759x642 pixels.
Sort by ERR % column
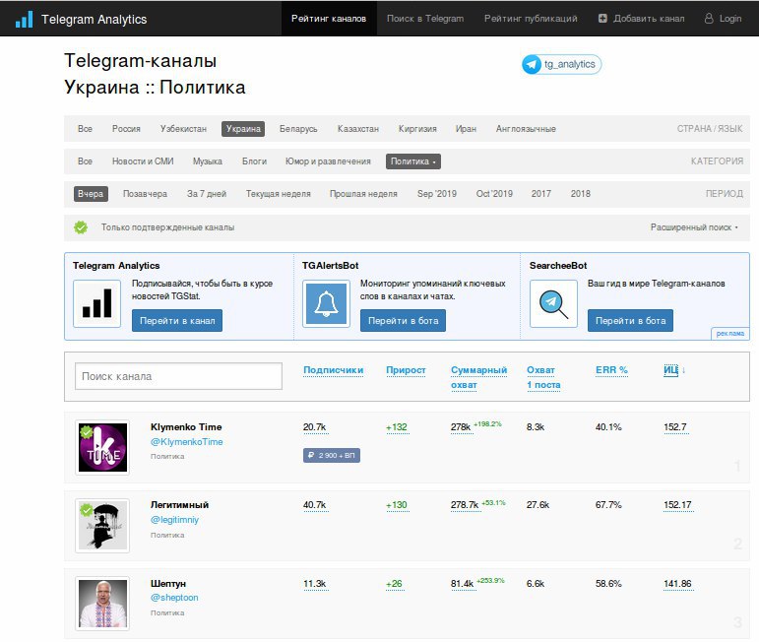pos(611,370)
